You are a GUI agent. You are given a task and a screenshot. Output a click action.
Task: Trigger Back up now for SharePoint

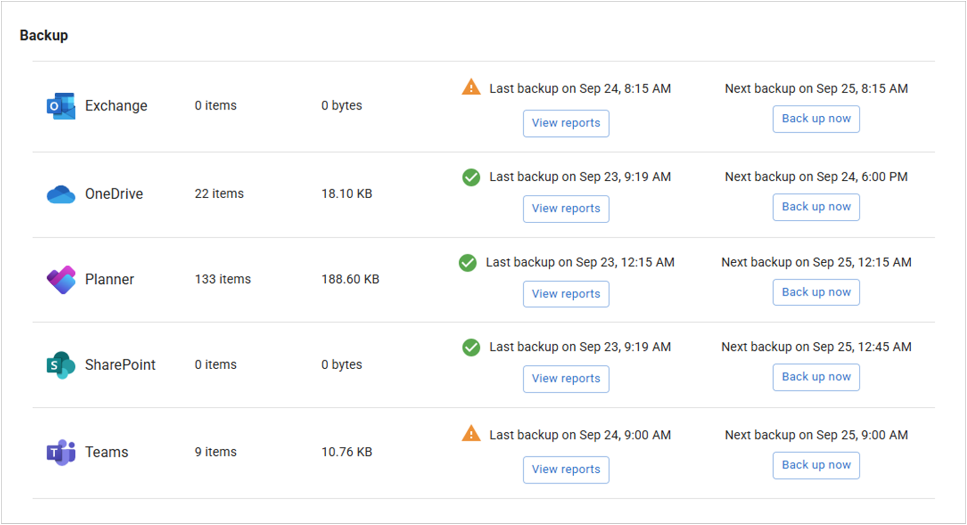pos(816,377)
